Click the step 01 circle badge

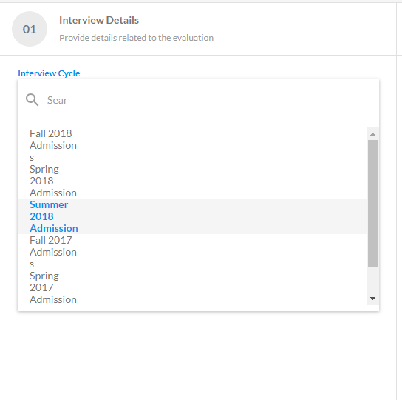[30, 29]
